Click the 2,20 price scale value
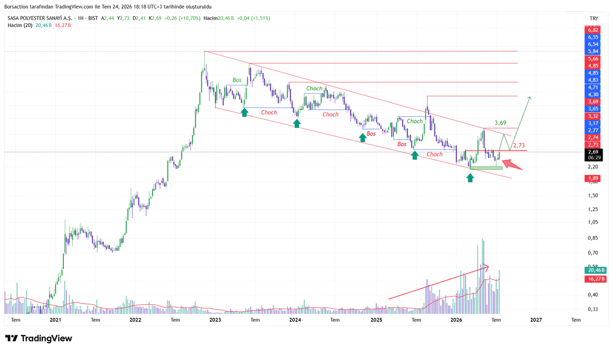 (x=593, y=167)
